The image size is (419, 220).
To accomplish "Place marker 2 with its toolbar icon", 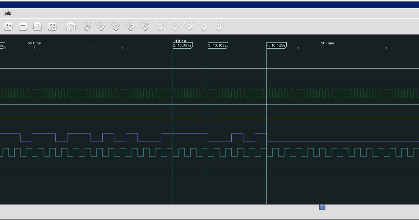I will pyautogui.click(x=102, y=26).
